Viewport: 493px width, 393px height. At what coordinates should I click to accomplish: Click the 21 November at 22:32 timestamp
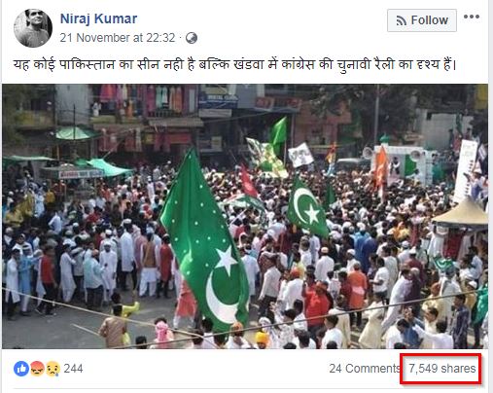coord(118,38)
